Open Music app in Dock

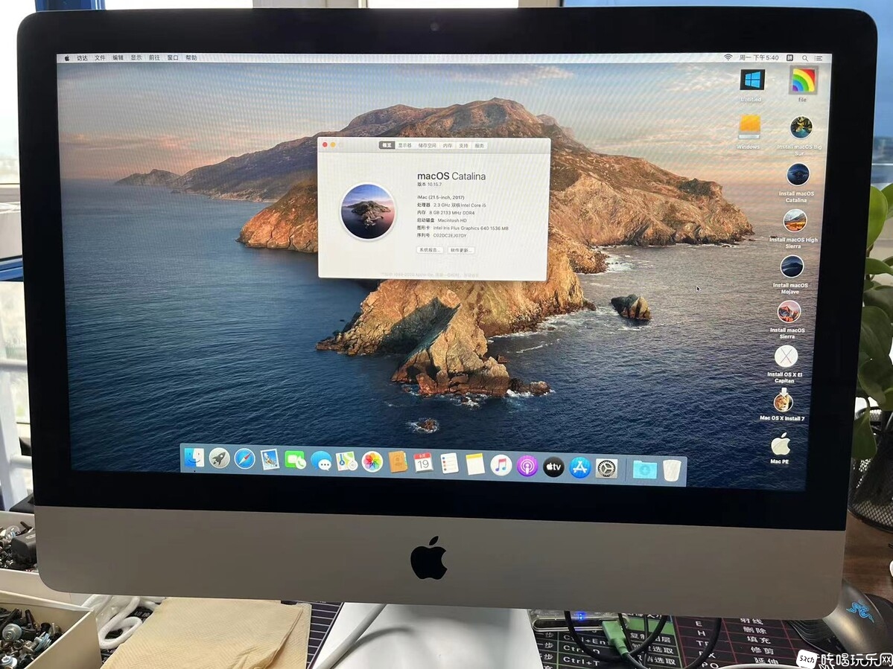pos(501,465)
